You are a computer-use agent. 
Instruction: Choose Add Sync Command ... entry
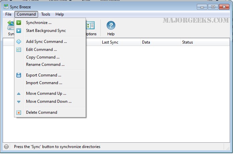coord(50,42)
